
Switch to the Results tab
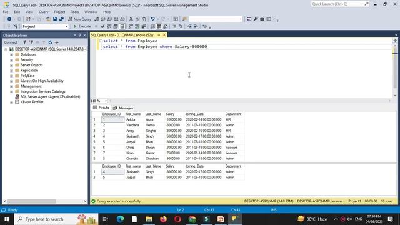(x=101, y=107)
